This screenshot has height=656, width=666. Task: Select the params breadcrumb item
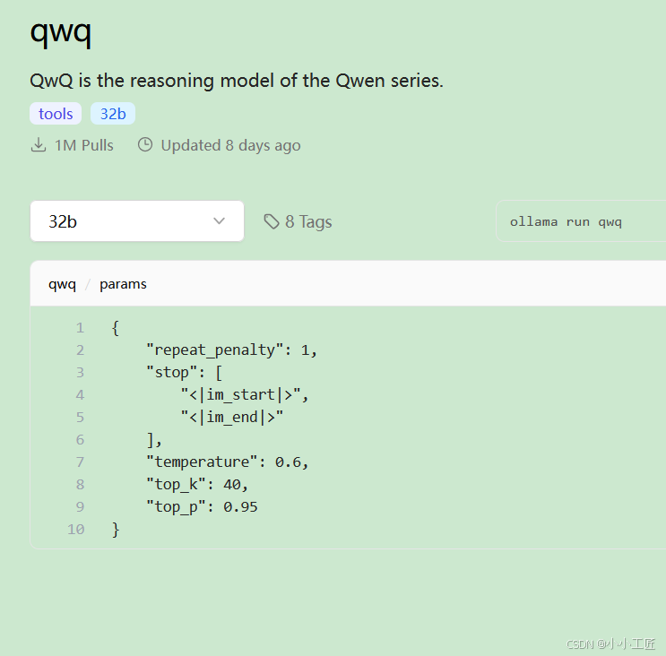[123, 284]
